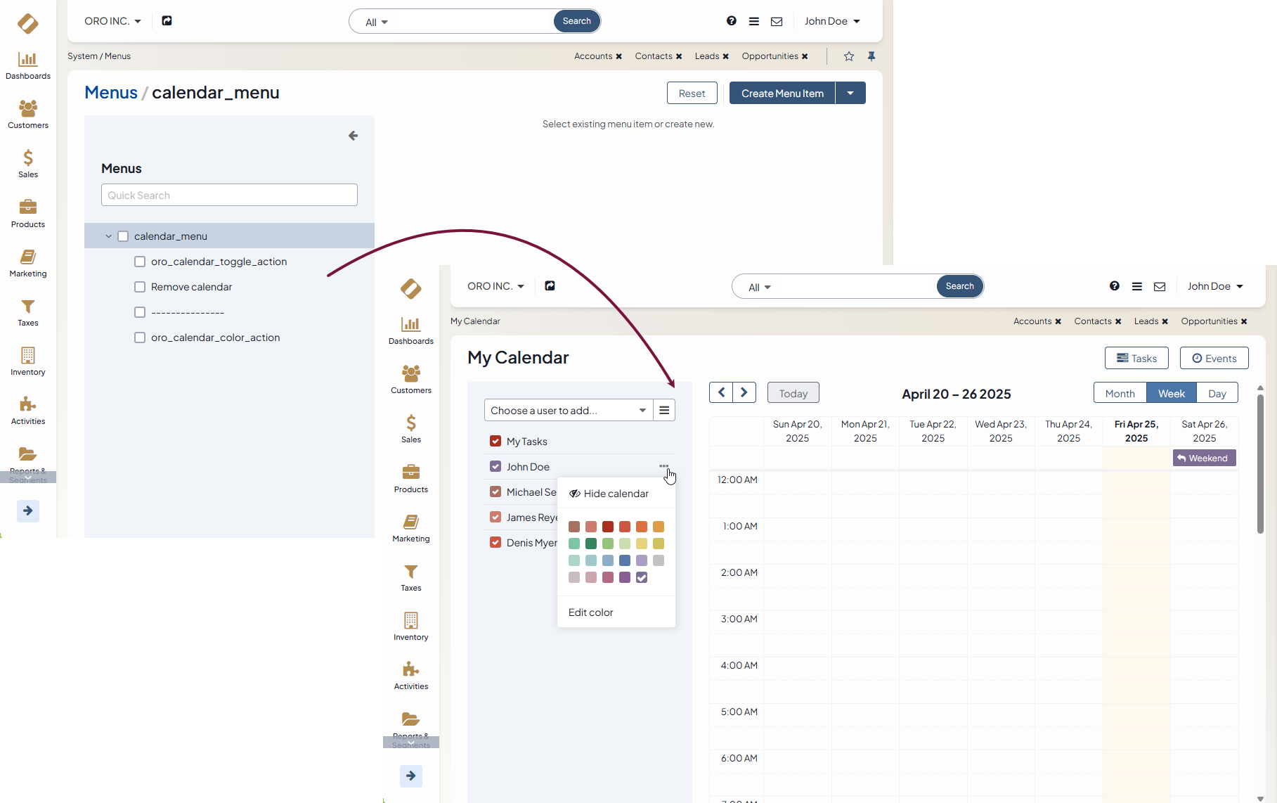Collapse the calendar_menu tree node
This screenshot has width=1277, height=803.
(108, 236)
